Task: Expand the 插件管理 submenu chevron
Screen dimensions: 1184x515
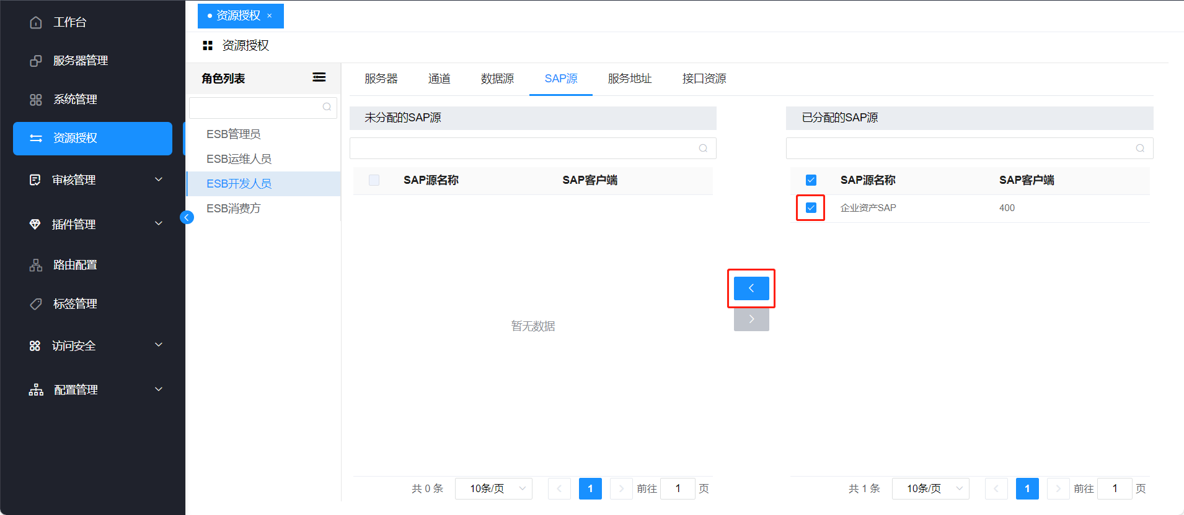Action: [x=159, y=223]
